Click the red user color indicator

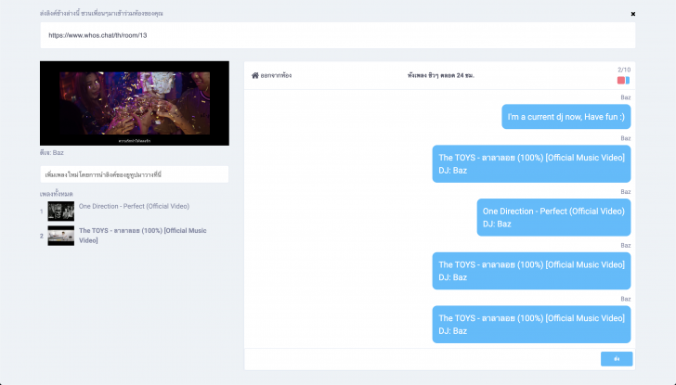pos(621,80)
